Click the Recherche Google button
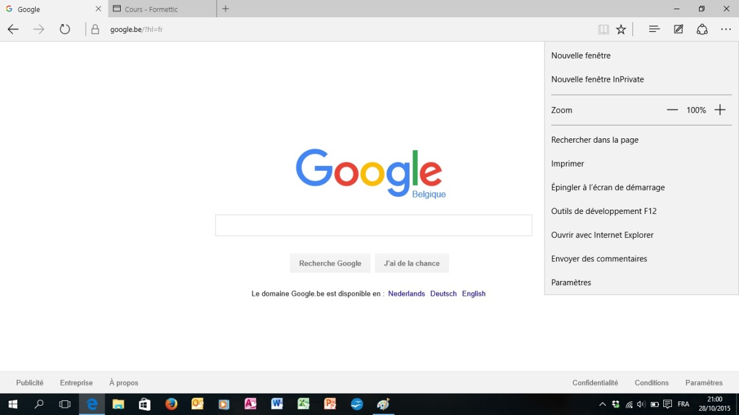Screen dimensions: 739x415 tap(330, 263)
